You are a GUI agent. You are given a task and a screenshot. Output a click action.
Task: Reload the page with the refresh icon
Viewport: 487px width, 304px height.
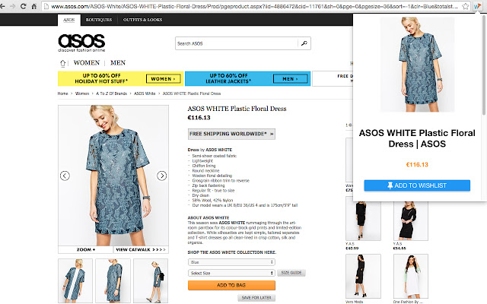(x=24, y=6)
